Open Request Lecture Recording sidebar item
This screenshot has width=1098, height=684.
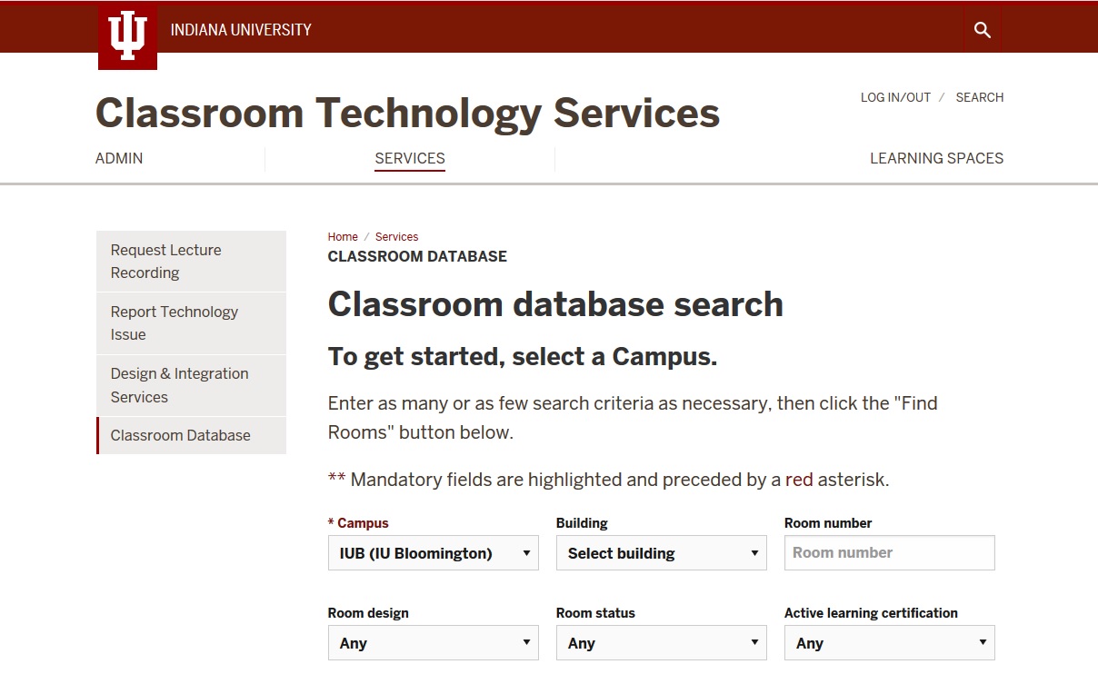191,262
